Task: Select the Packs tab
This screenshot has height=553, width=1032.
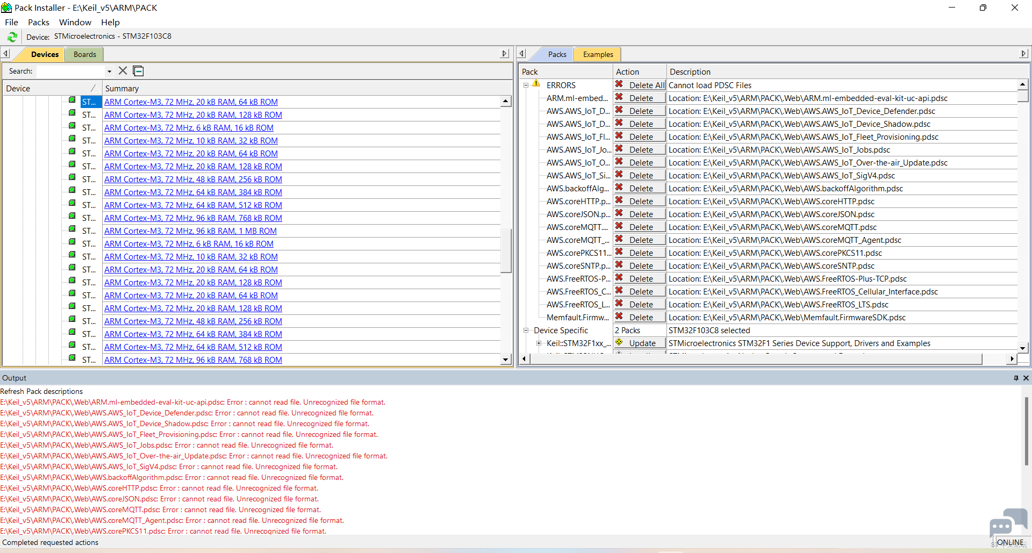Action: (x=557, y=54)
